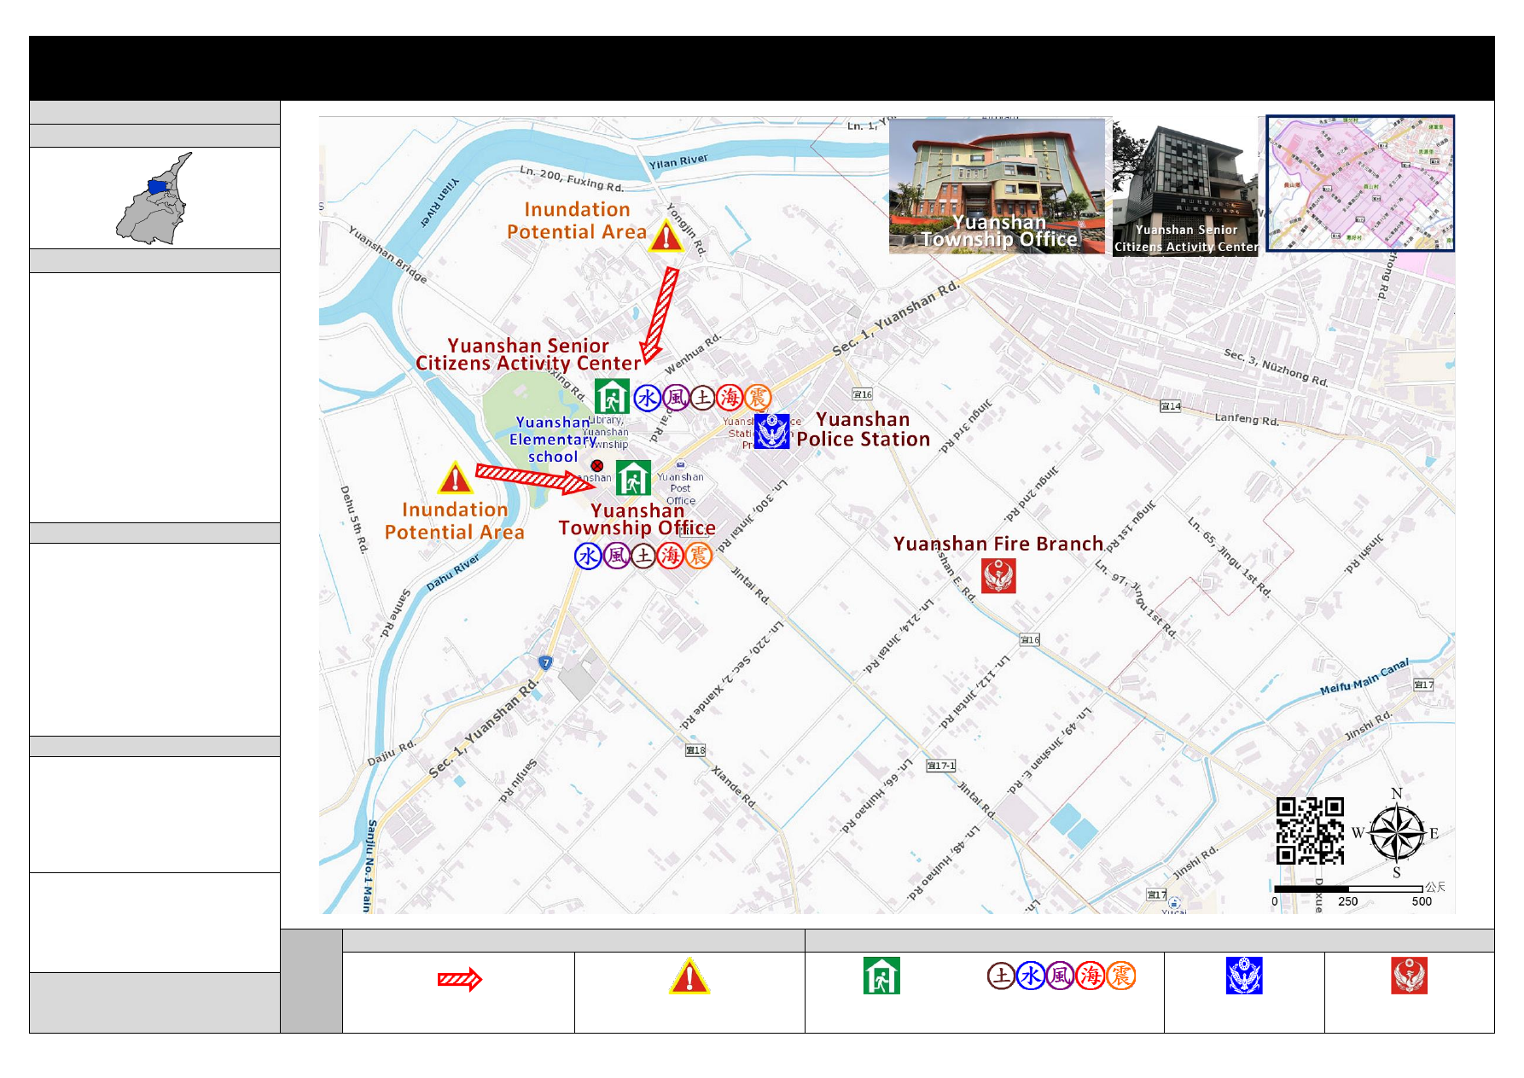Click brown 土 circle below the Township Office label
The width and height of the screenshot is (1524, 1078).
643,556
